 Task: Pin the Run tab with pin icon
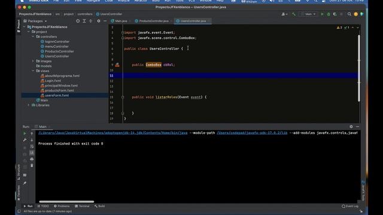pyautogui.click(x=25, y=183)
